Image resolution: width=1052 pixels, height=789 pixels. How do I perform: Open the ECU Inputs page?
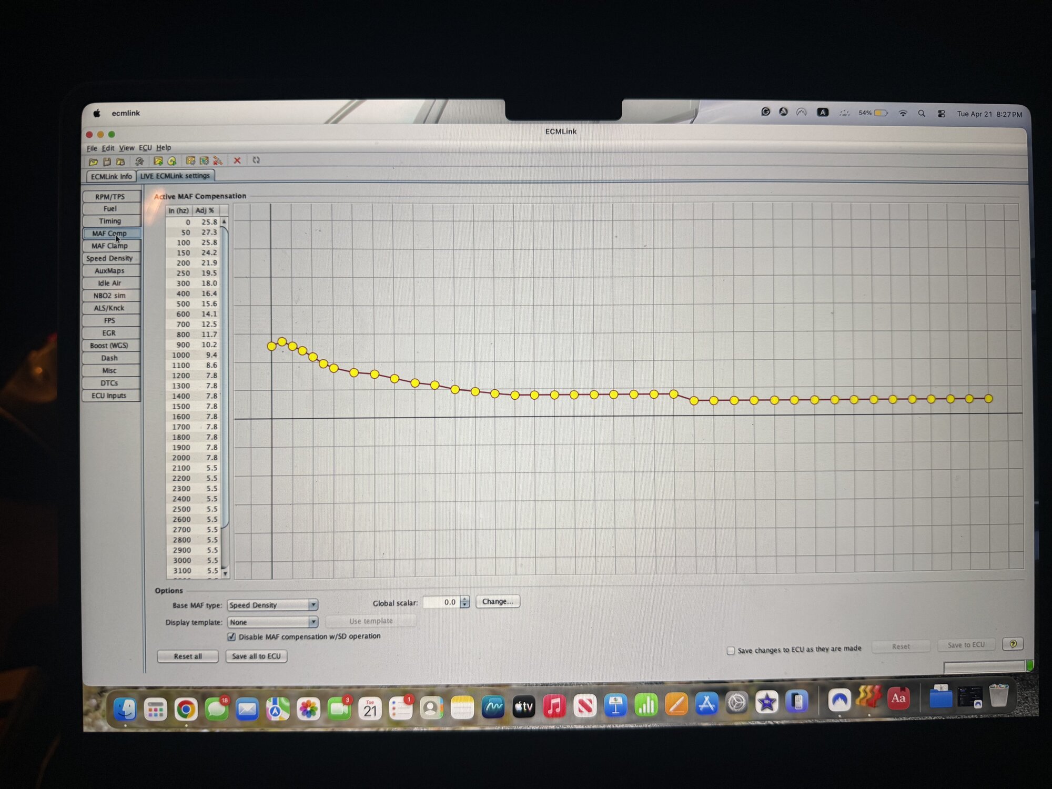(x=110, y=396)
